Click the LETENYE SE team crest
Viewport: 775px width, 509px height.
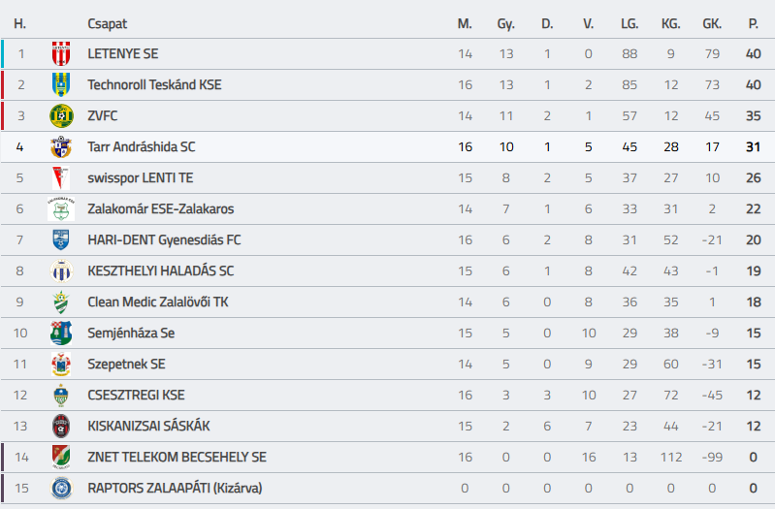coord(61,54)
